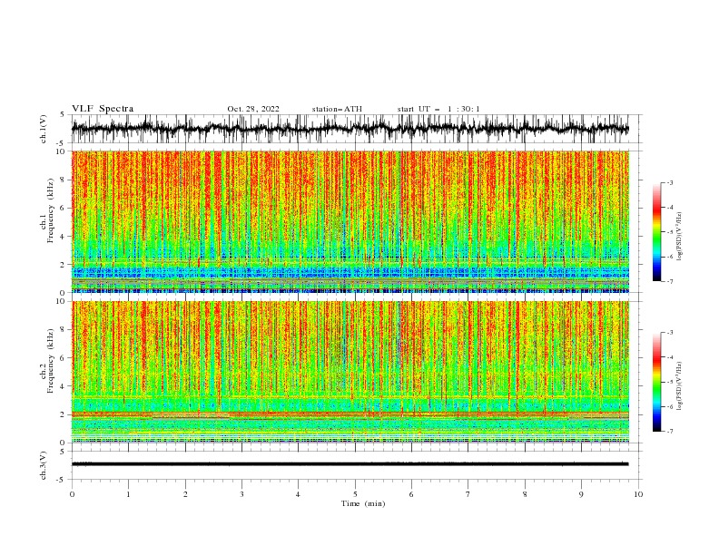This screenshot has height=555, width=719.
Task: Click the ch.1 PSD color scale bar
Action: point(656,232)
